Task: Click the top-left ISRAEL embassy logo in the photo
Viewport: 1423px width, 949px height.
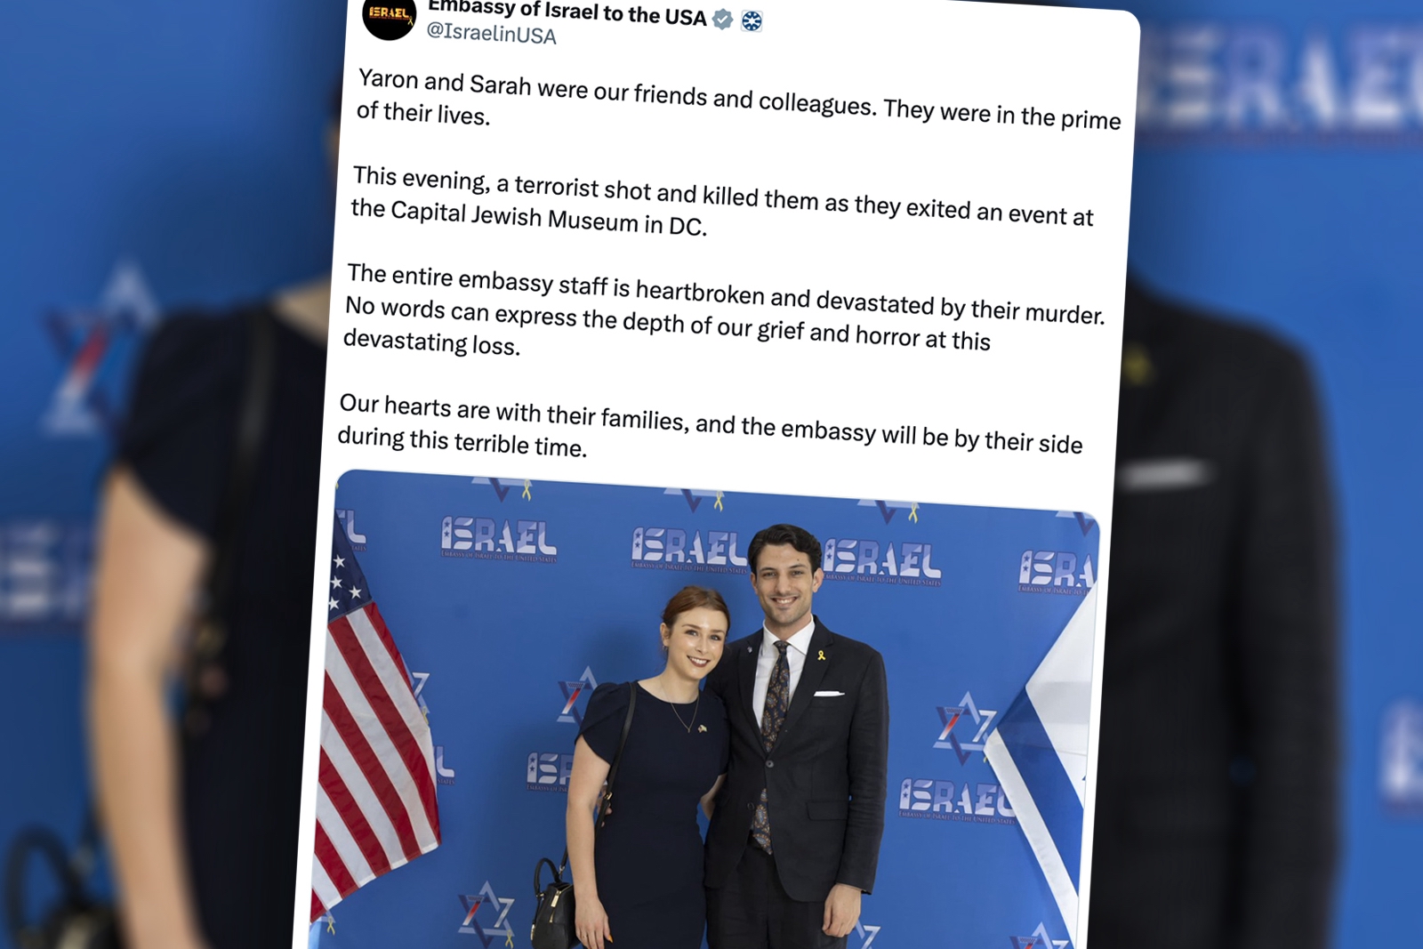Action: (498, 539)
